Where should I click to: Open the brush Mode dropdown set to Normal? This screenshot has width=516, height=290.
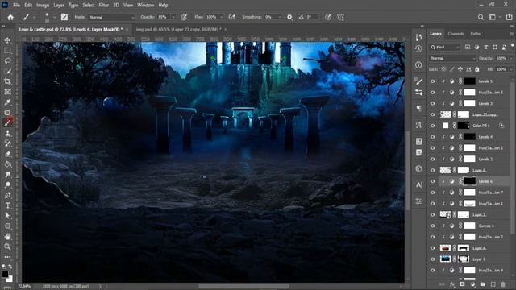point(112,17)
